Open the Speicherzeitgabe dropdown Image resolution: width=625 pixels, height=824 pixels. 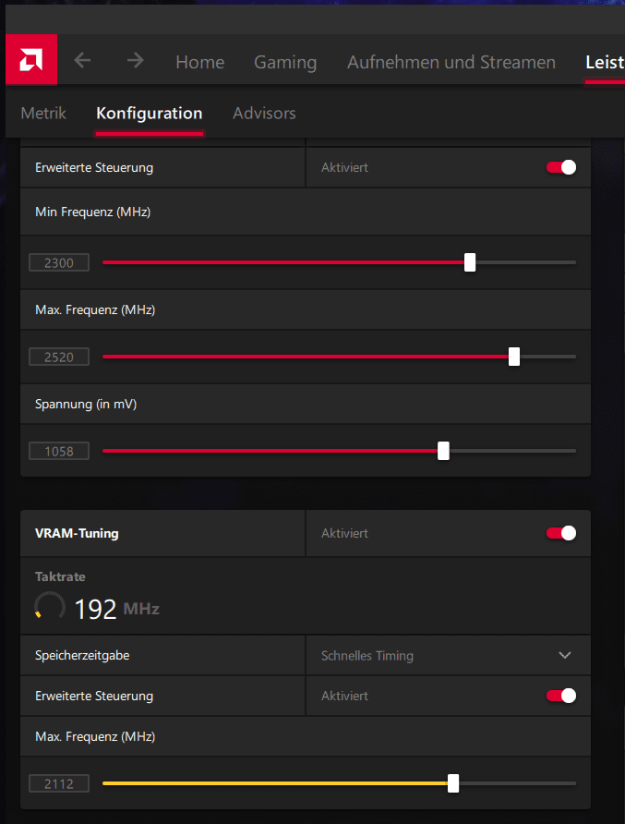[x=447, y=656]
